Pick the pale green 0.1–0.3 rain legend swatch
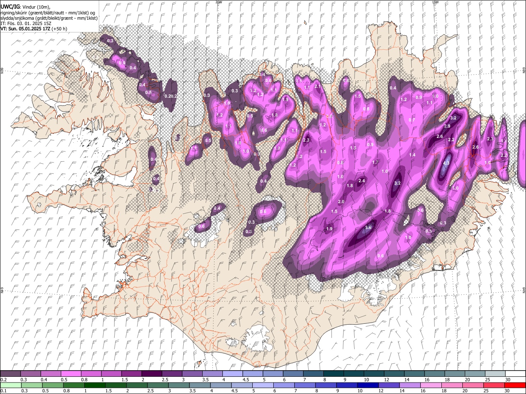Image resolution: width=526 pixels, height=394 pixels. pos(11,385)
